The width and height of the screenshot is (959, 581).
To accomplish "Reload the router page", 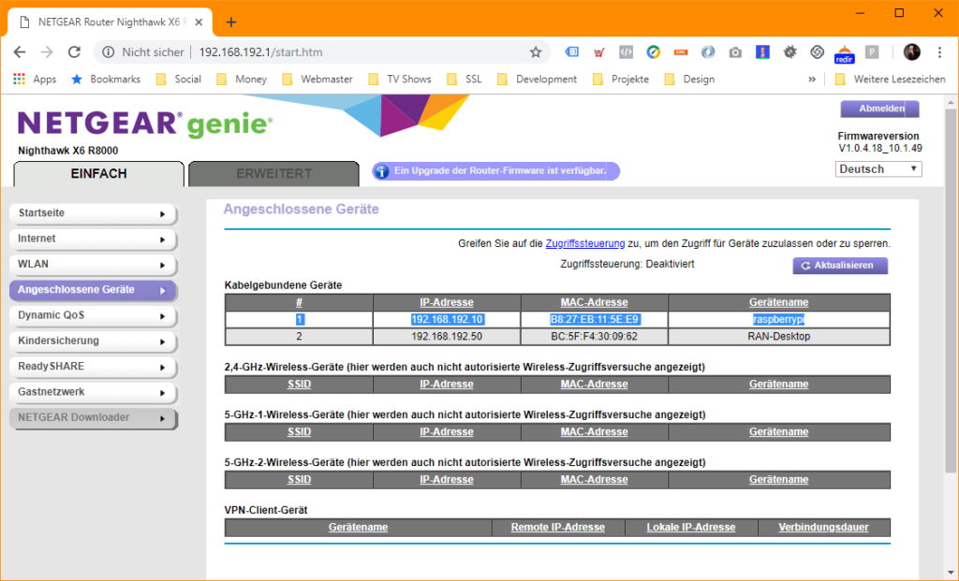I will [74, 52].
